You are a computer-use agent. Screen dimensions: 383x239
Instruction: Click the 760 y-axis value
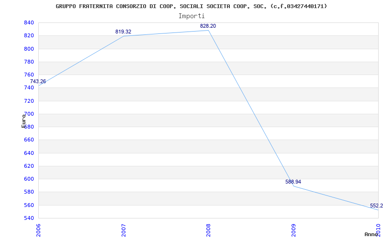[x=29, y=75]
